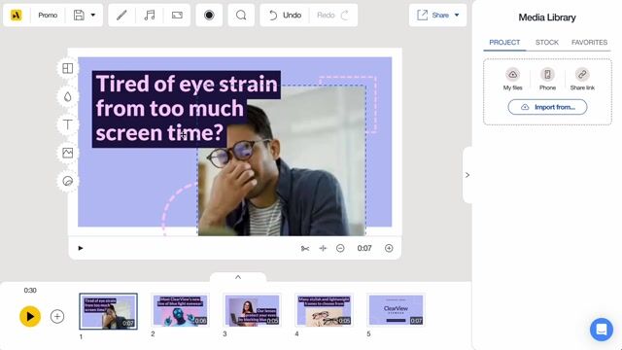Screen dimensions: 622x350
Task: Select the pencil edit tool
Action: tap(121, 16)
